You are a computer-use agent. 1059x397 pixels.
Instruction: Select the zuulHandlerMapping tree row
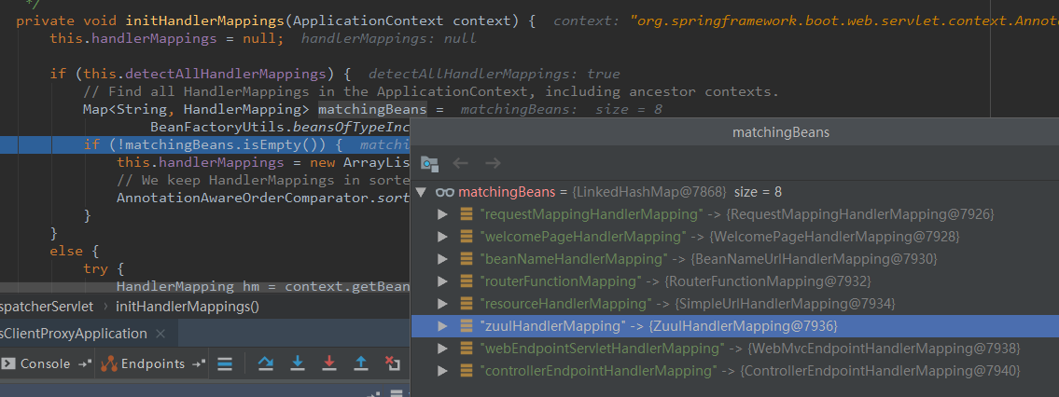tap(735, 326)
